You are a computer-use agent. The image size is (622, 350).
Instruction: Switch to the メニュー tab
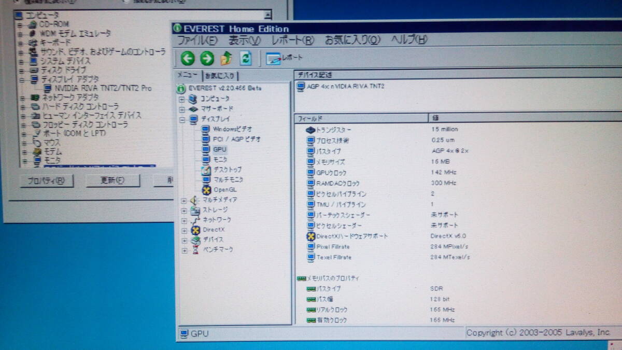coord(188,75)
